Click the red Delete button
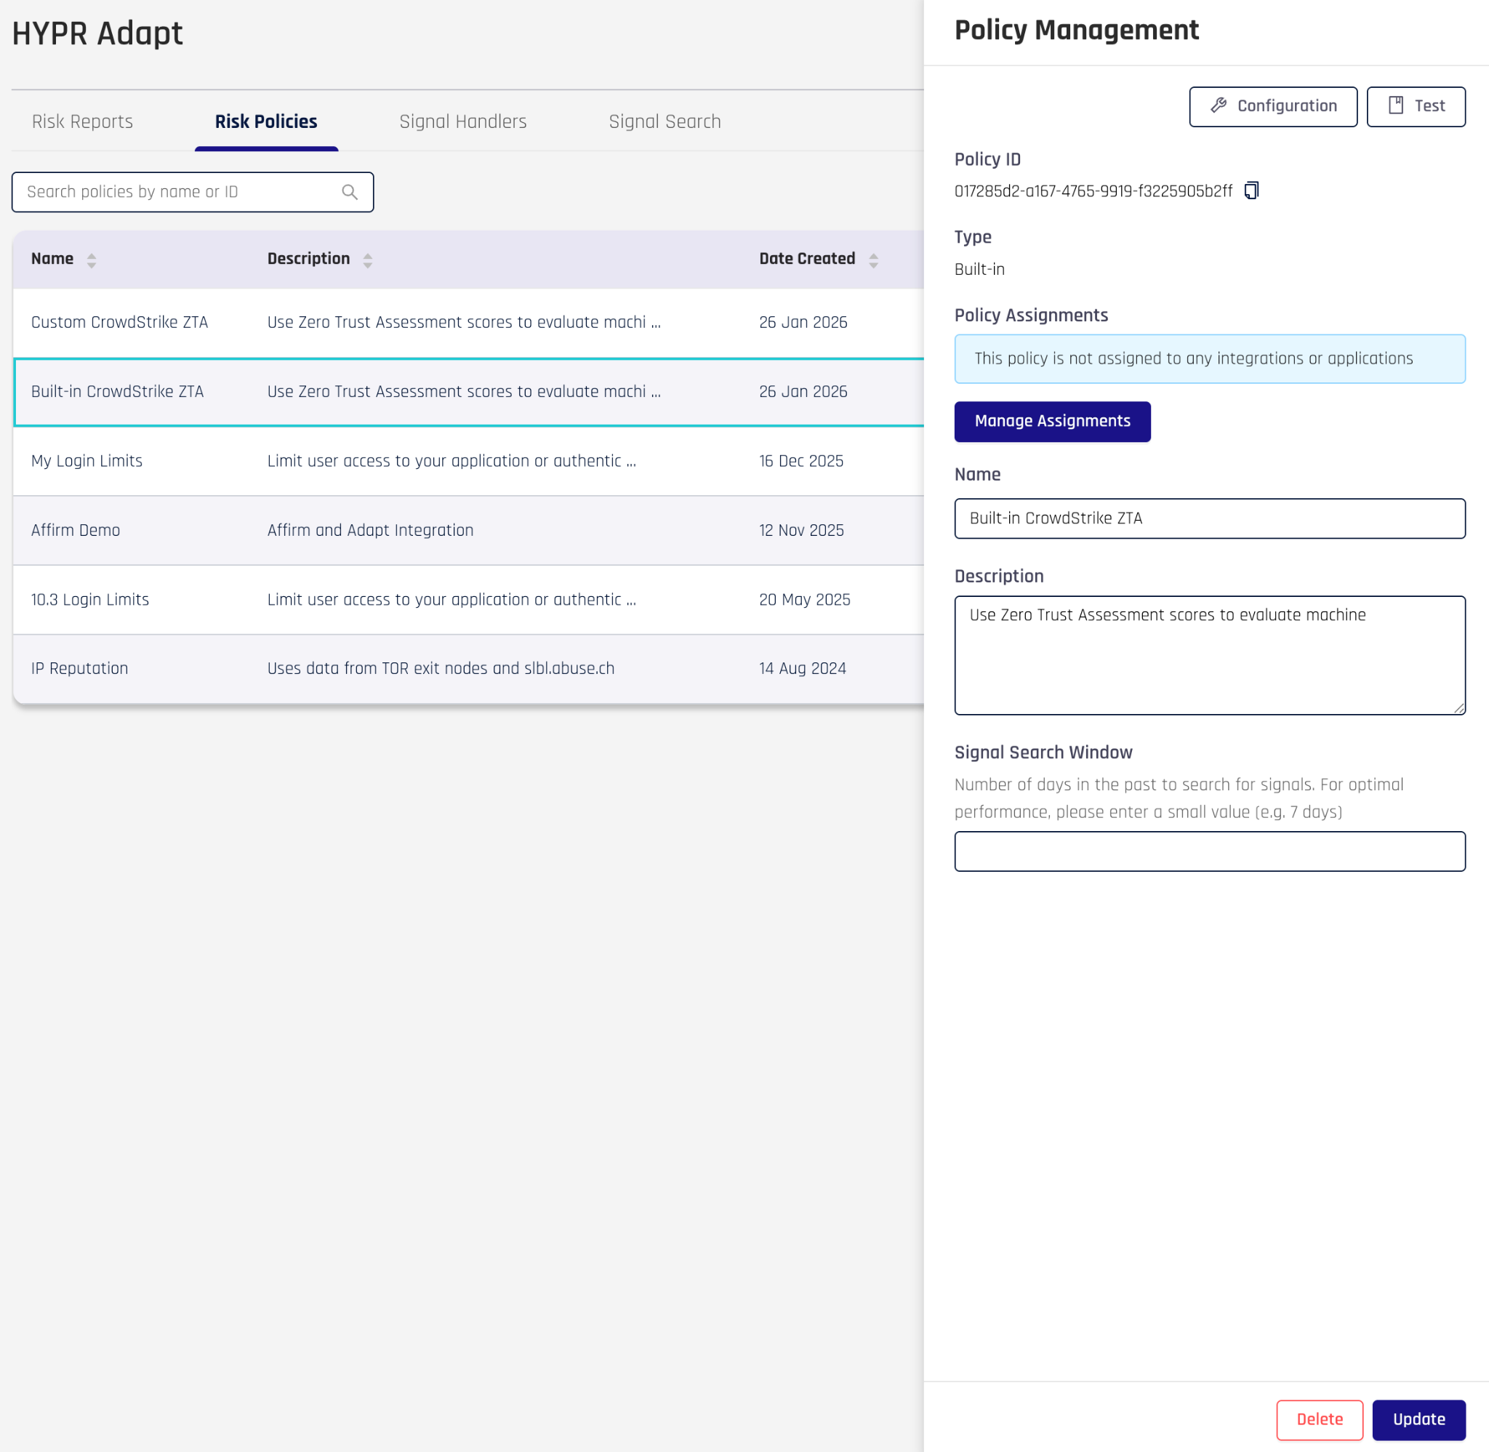This screenshot has height=1452, width=1489. pyautogui.click(x=1319, y=1419)
